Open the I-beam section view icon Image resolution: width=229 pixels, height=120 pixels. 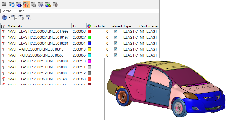[x=55, y=4]
